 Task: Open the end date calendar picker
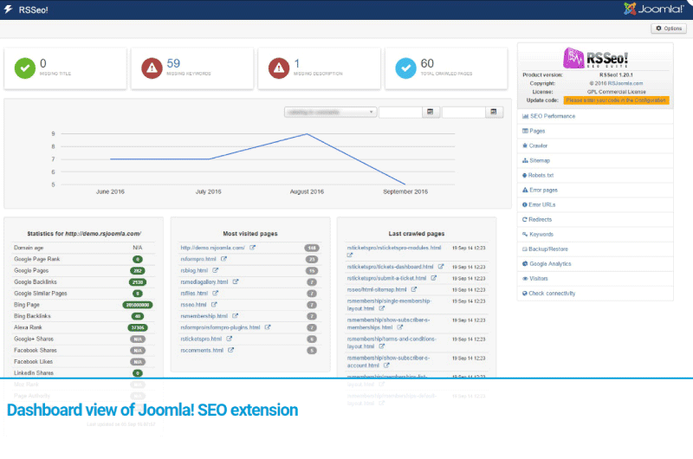click(494, 113)
